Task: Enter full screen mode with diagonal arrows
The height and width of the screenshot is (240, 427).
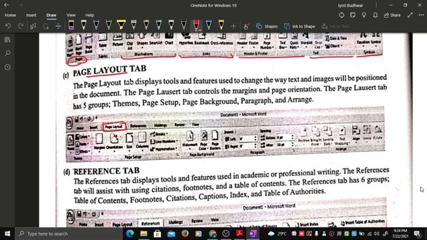Action: [410, 15]
